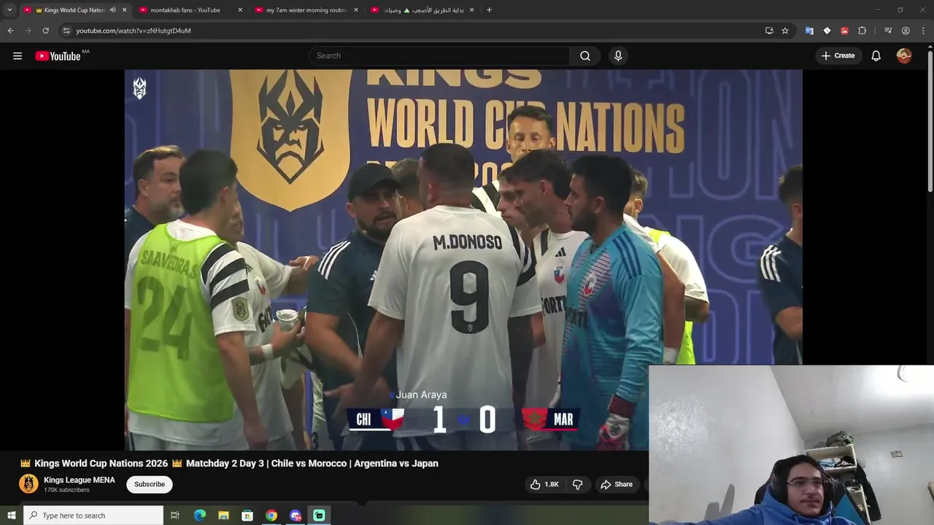
Task: Share this video
Action: [617, 484]
